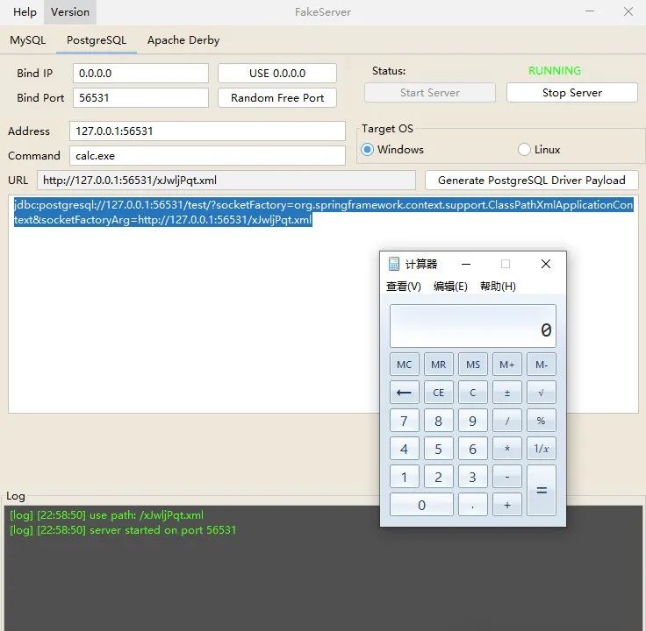Click digit 1 on calculator

(x=404, y=477)
